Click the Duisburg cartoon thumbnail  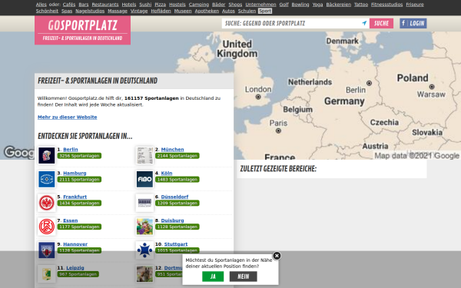(x=144, y=227)
